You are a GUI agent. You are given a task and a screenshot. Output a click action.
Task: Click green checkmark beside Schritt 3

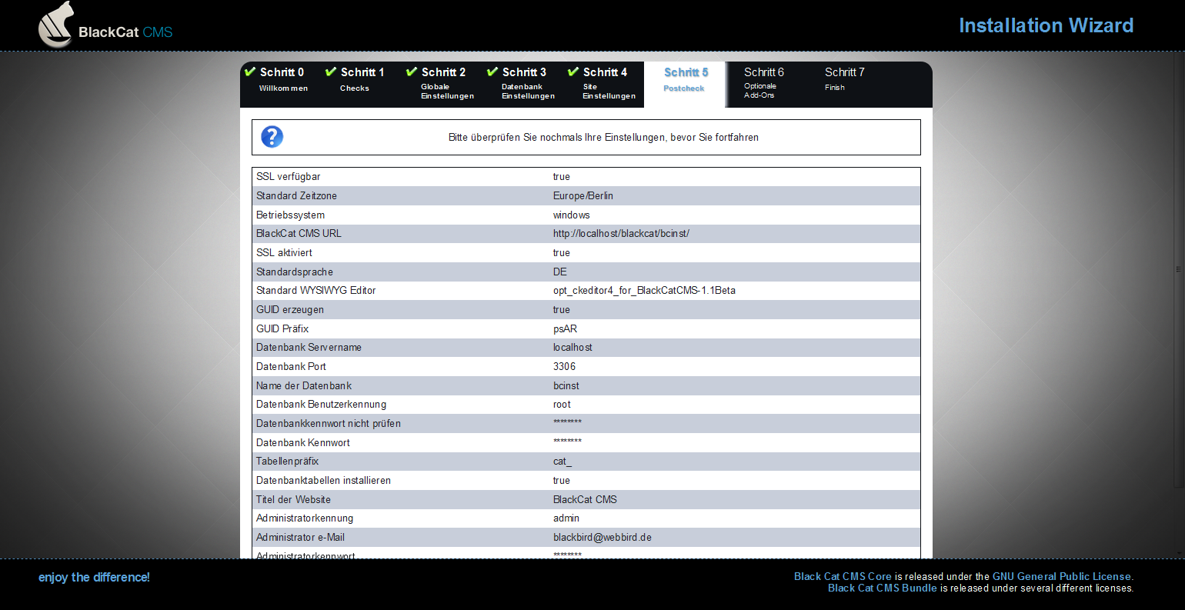point(492,72)
